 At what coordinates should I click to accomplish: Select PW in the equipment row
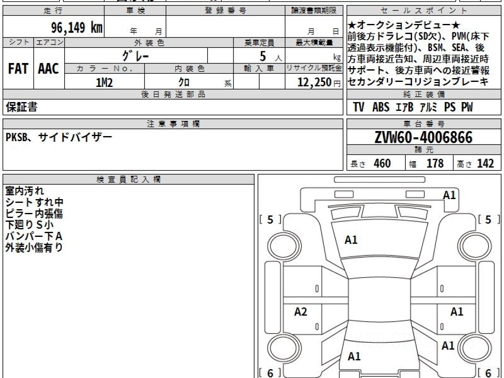pos(467,107)
